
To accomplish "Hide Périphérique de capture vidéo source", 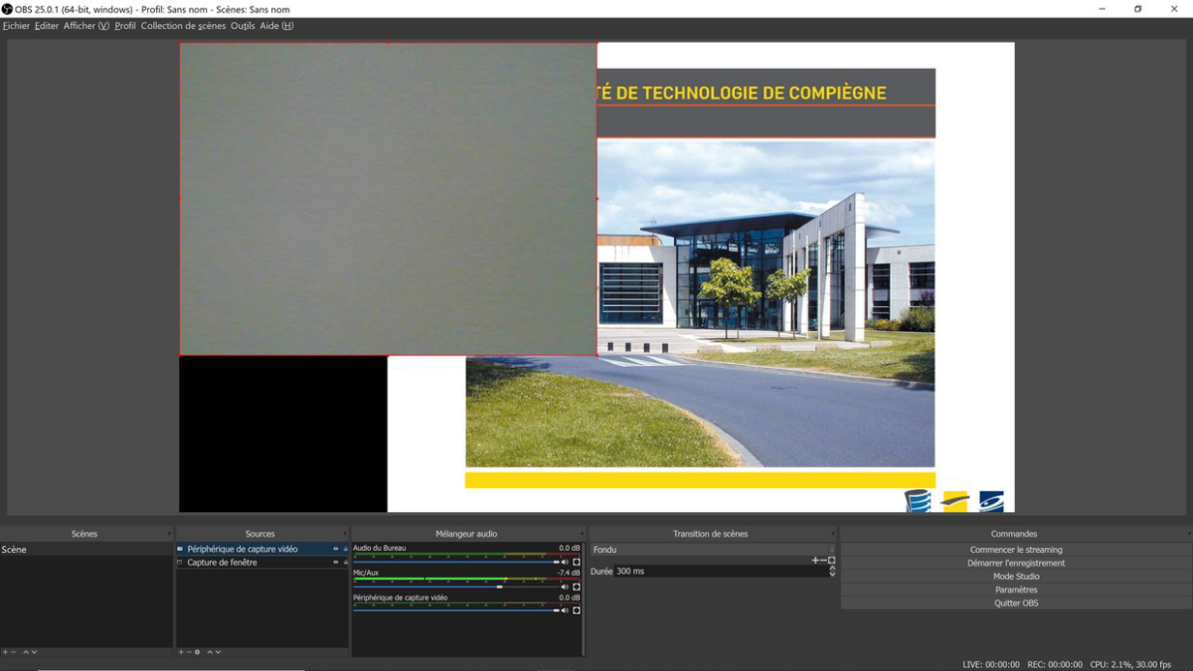I will pos(336,549).
